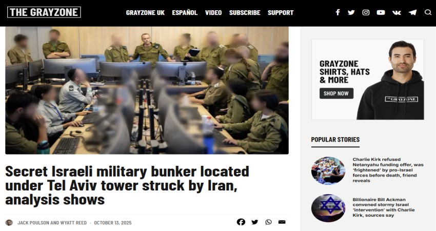Open the Telegram channel icon
This screenshot has width=436, height=231.
pyautogui.click(x=412, y=12)
